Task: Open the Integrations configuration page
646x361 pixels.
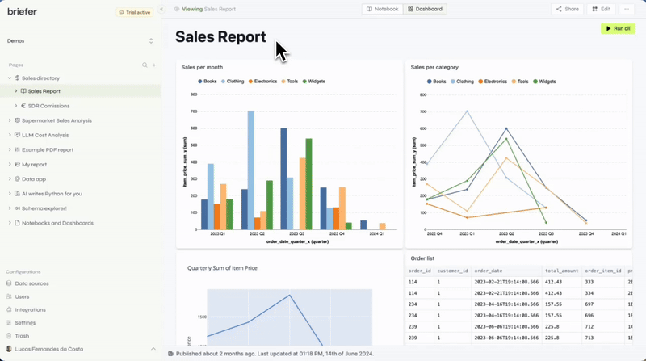Action: (30, 310)
